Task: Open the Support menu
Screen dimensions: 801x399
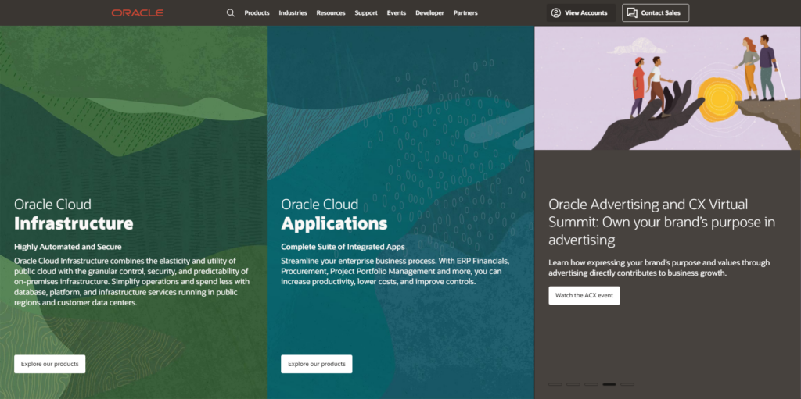Action: point(366,12)
